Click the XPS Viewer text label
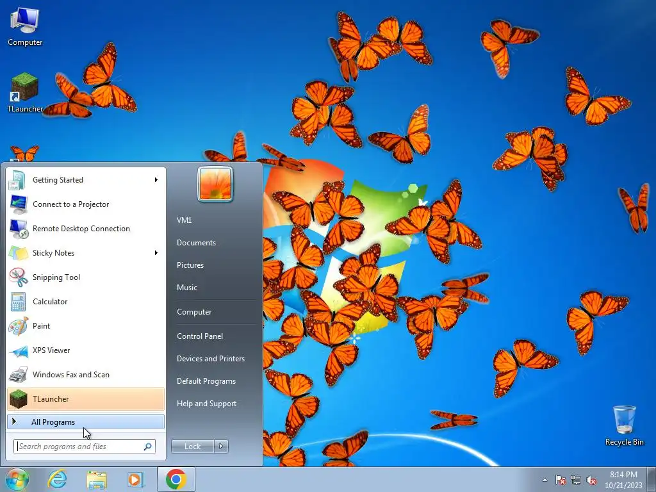656x492 pixels. point(51,350)
